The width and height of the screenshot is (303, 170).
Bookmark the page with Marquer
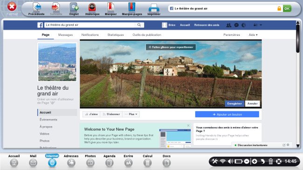[110, 7]
